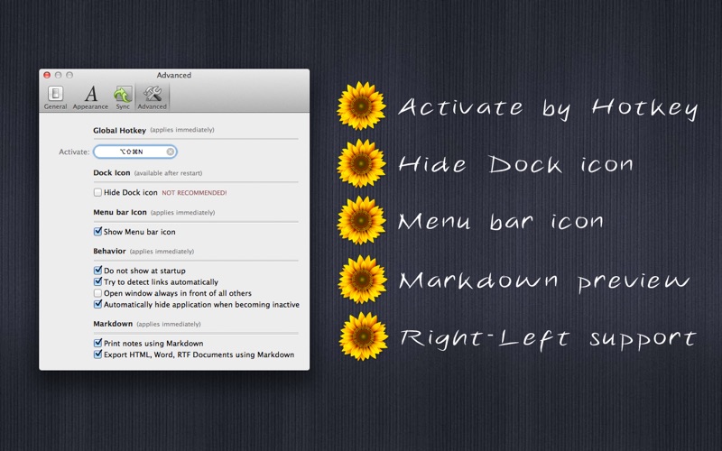
Task: Enable Open window always in front of all others
Action: (97, 292)
